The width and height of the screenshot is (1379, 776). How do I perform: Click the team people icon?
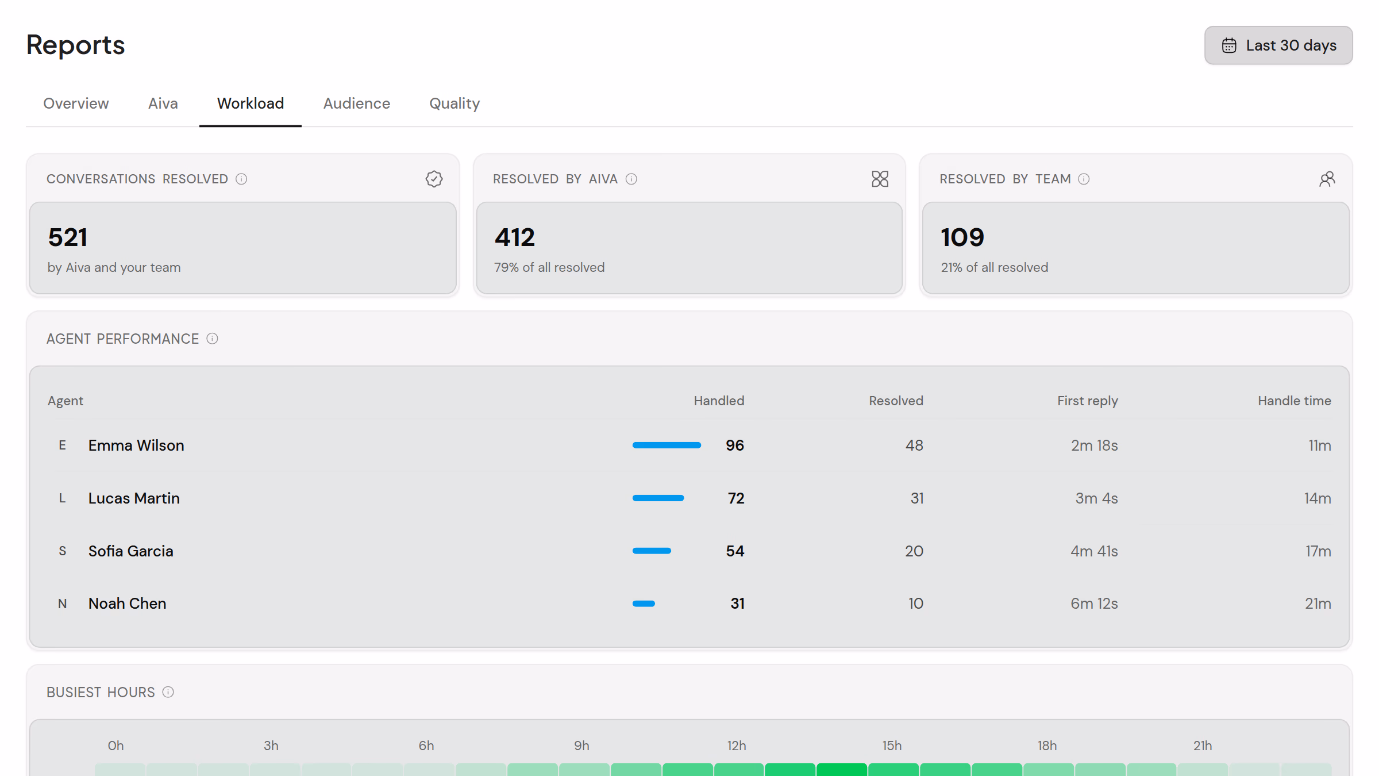[1327, 179]
